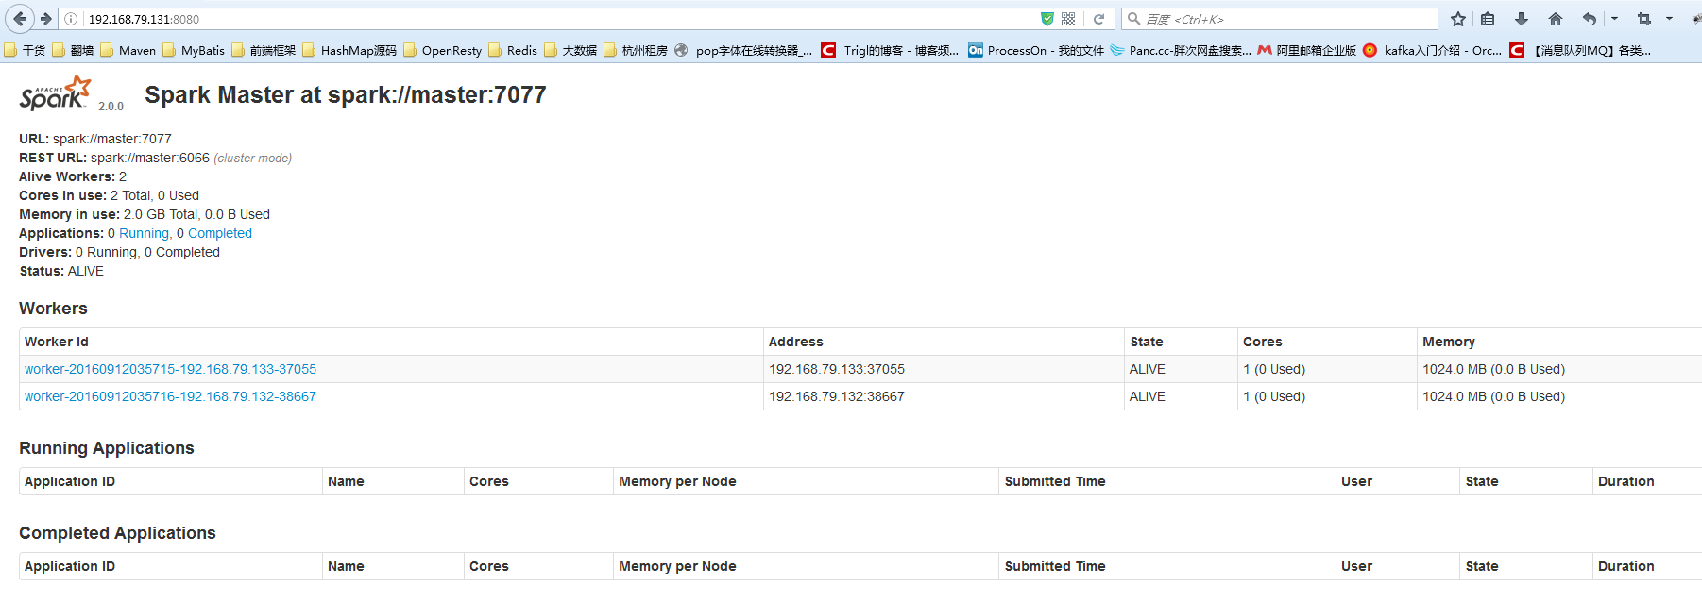Screen dimensions: 1702x602
Task: Open the 阿里邮箱企业版 bookmark
Action: pos(1307,50)
